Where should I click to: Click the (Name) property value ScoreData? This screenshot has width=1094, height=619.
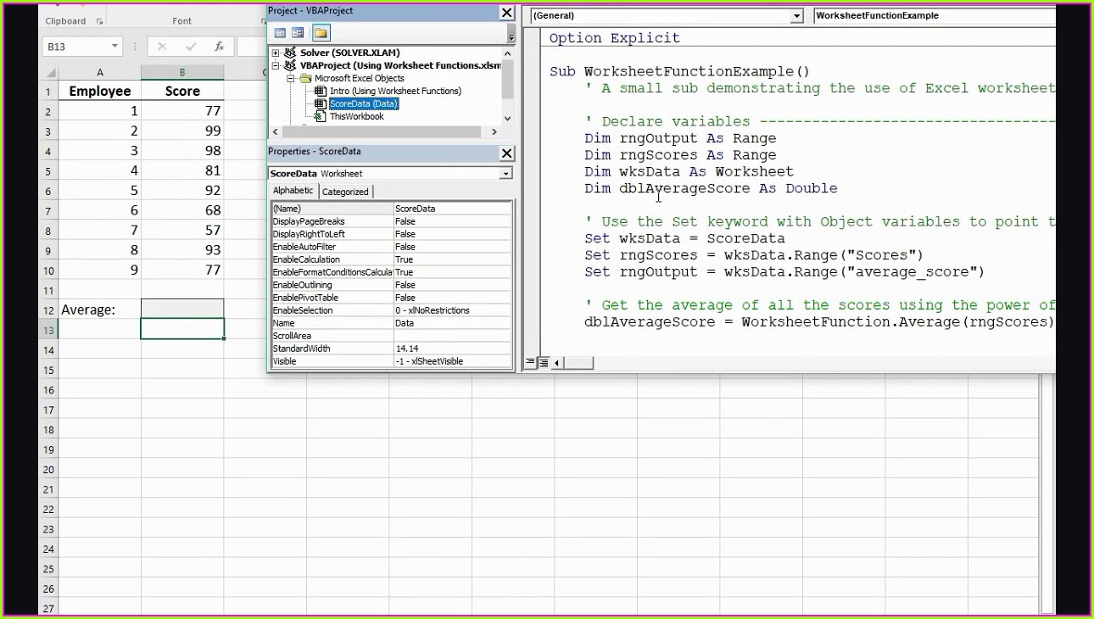pyautogui.click(x=452, y=209)
